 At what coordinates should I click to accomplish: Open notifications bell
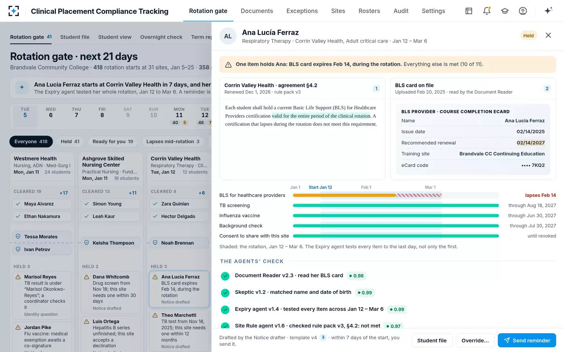[487, 11]
